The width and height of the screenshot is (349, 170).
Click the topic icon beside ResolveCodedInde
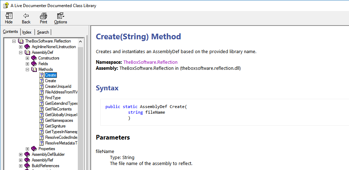(x=41, y=137)
